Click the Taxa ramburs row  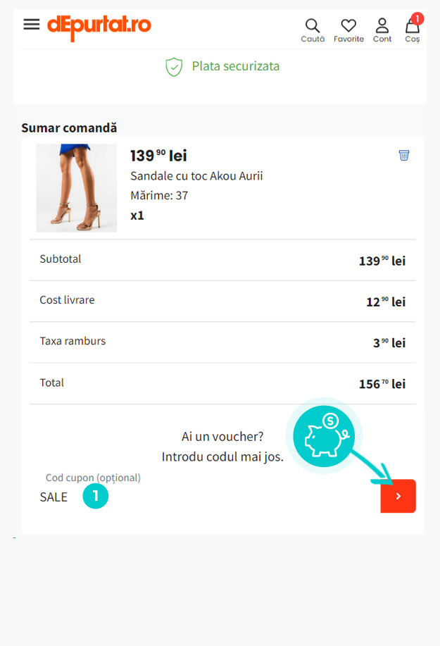(222, 342)
